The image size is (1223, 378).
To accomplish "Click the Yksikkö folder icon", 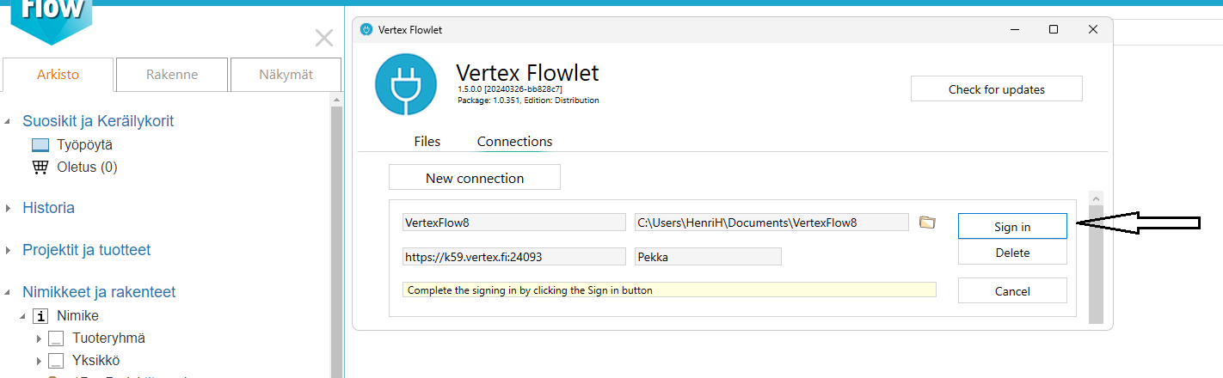I will tap(56, 361).
